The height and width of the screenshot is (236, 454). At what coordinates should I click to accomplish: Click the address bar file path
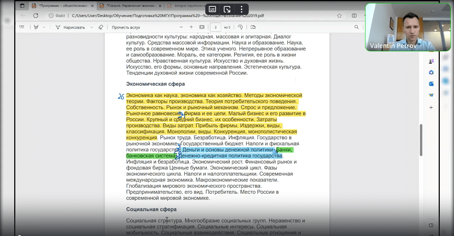(x=168, y=16)
